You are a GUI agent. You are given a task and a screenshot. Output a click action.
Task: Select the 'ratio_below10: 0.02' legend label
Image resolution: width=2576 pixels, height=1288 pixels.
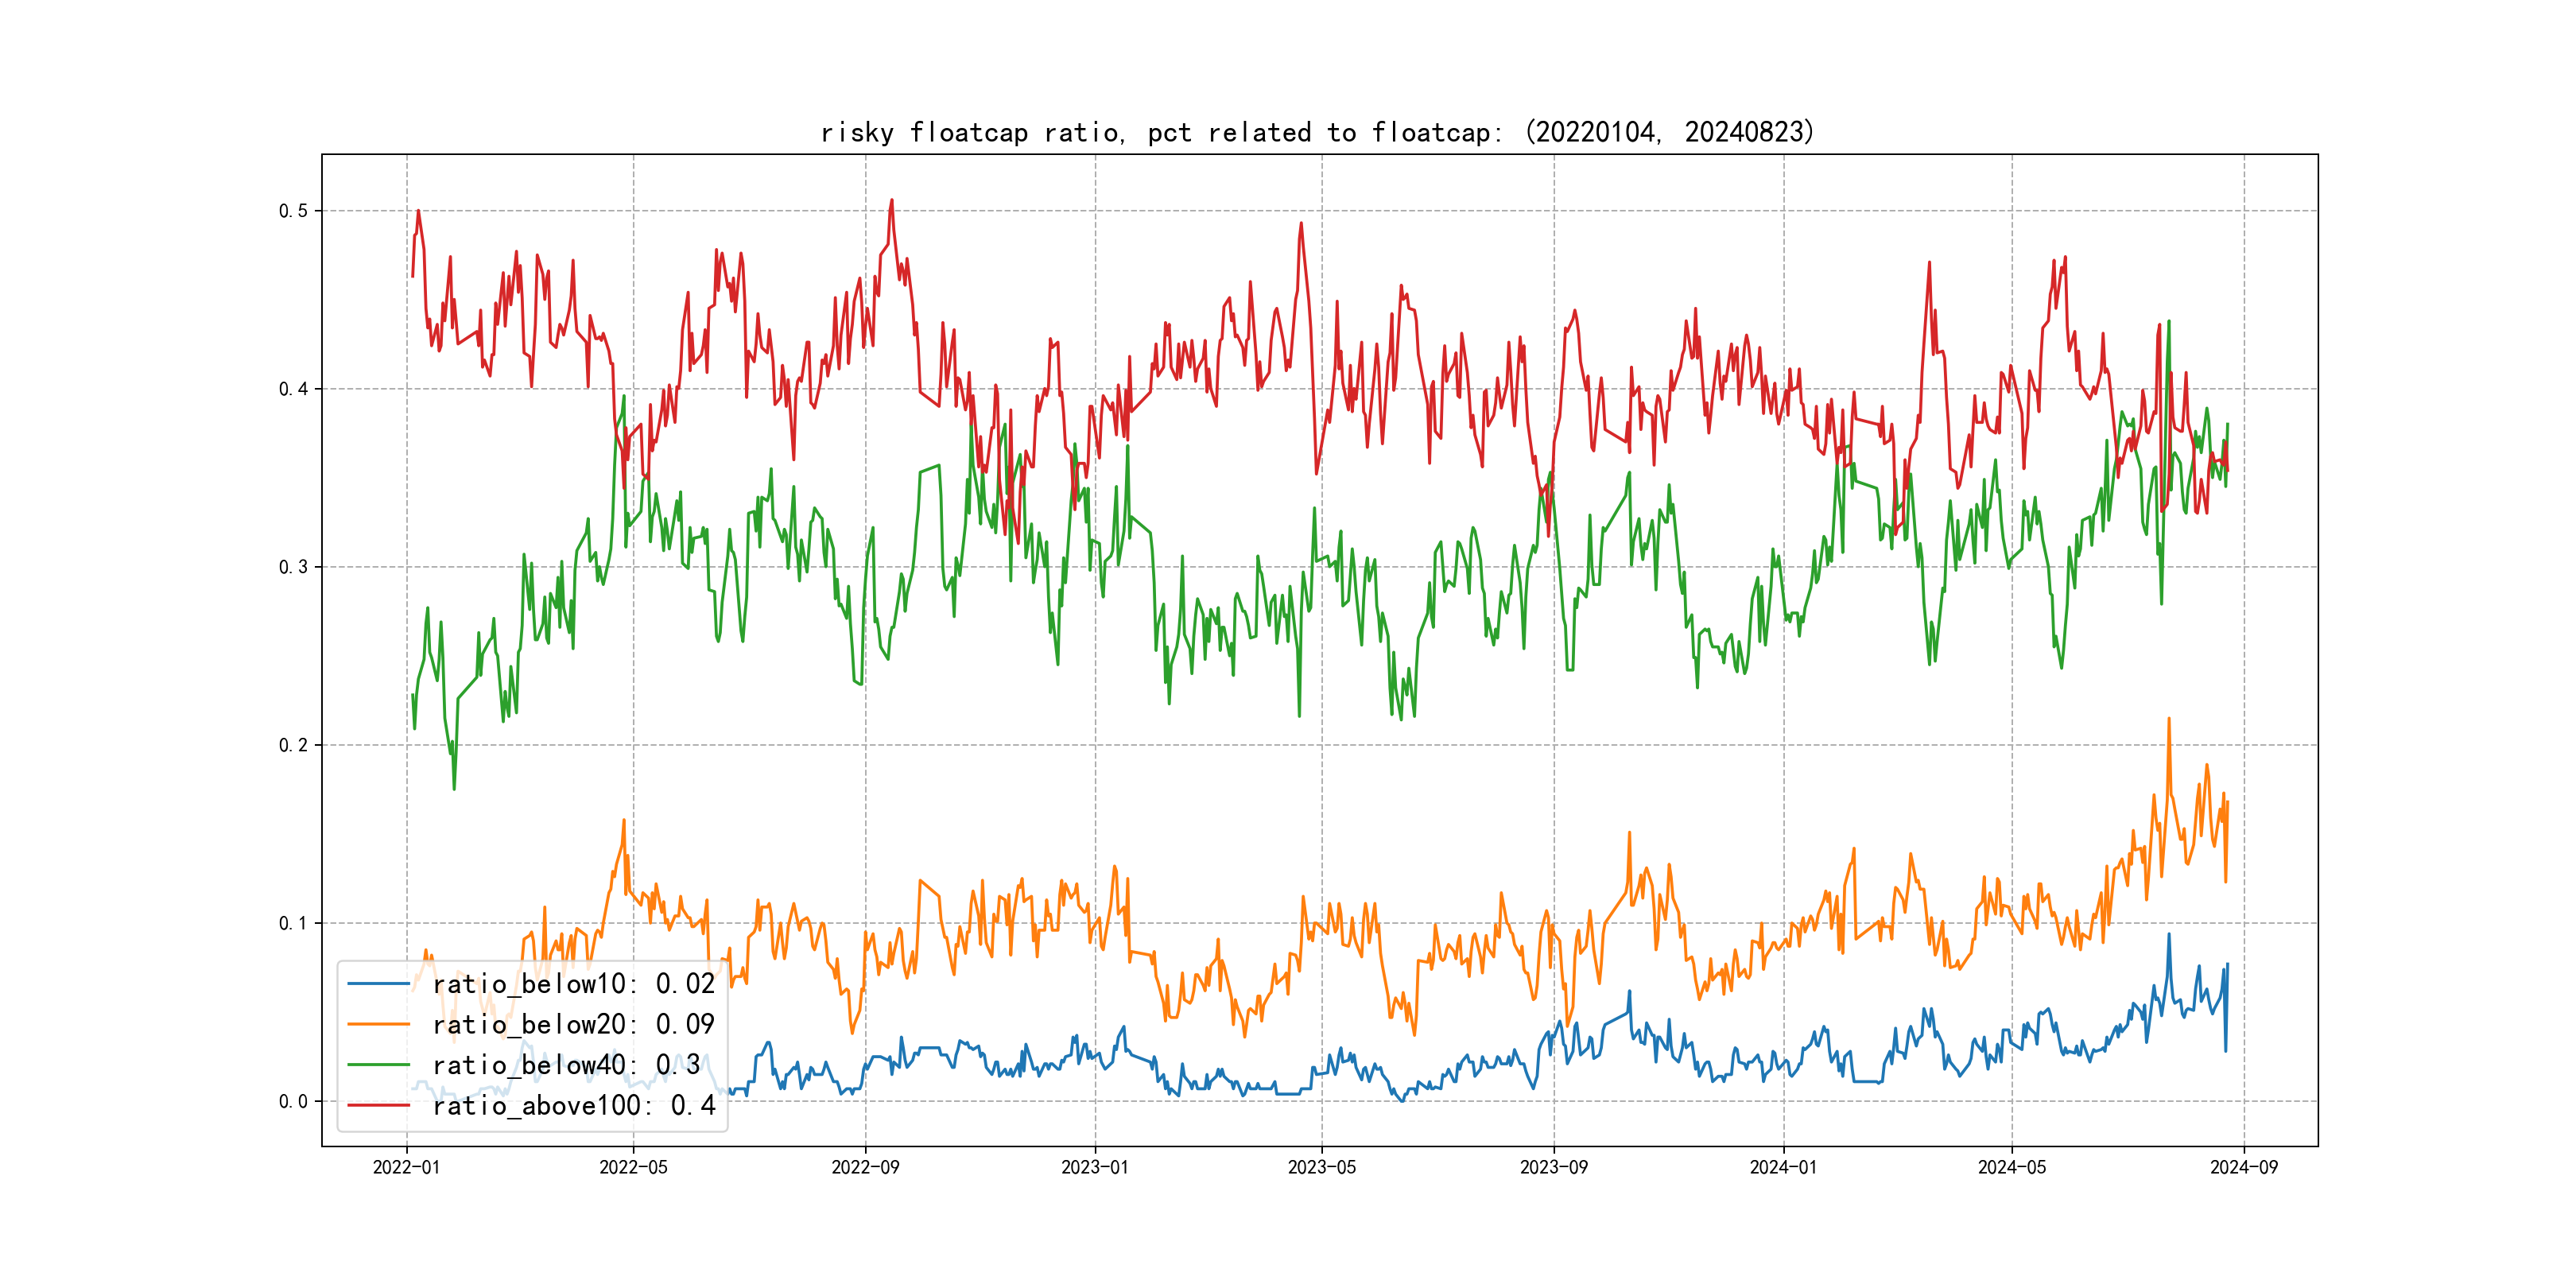573,984
